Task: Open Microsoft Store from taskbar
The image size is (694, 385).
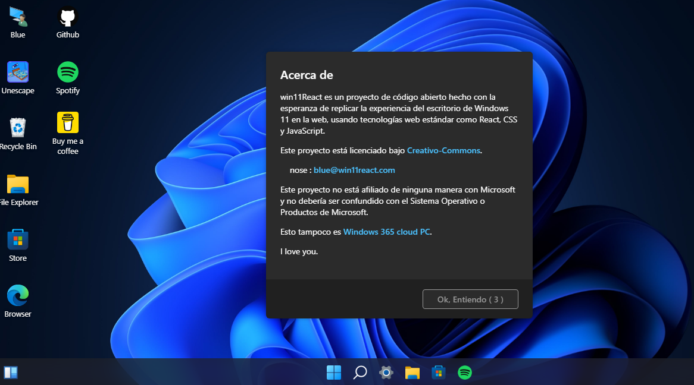Action: (x=438, y=373)
